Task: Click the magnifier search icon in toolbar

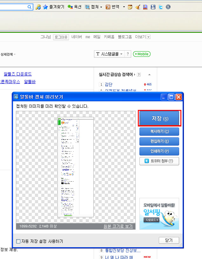Action: click(x=30, y=7)
